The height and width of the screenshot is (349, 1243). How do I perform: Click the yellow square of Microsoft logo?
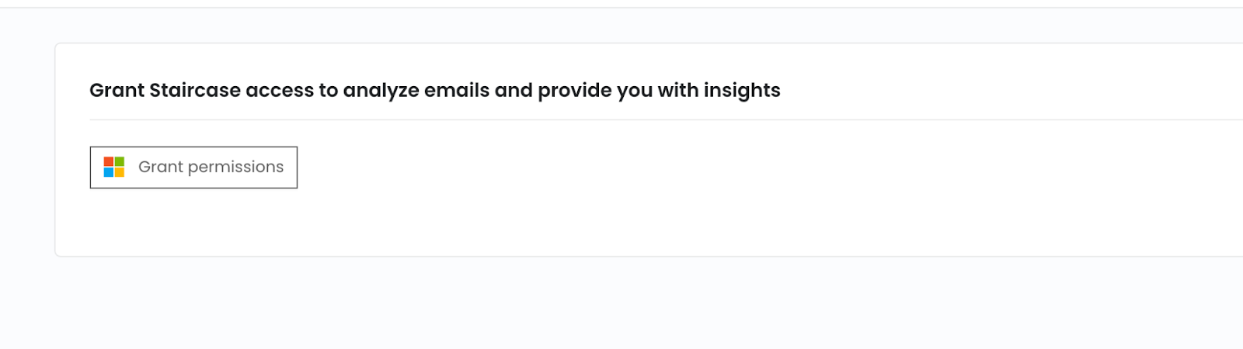coord(120,172)
